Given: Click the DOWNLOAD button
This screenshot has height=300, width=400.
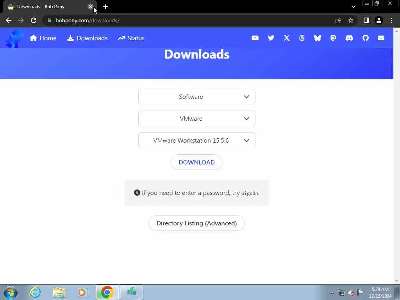Looking at the screenshot, I should pos(197,162).
